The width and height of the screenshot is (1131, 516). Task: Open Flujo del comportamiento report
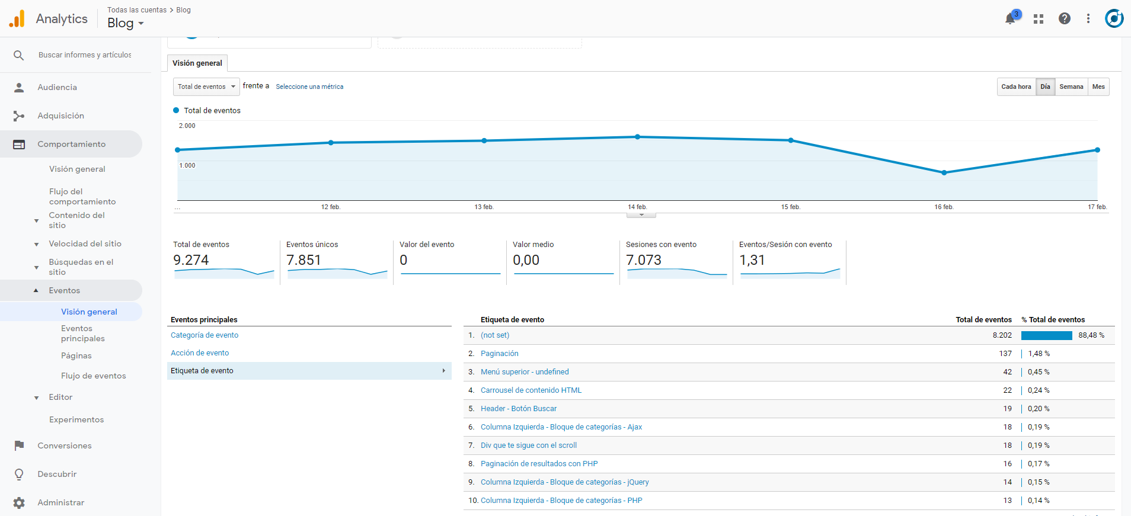pos(82,197)
